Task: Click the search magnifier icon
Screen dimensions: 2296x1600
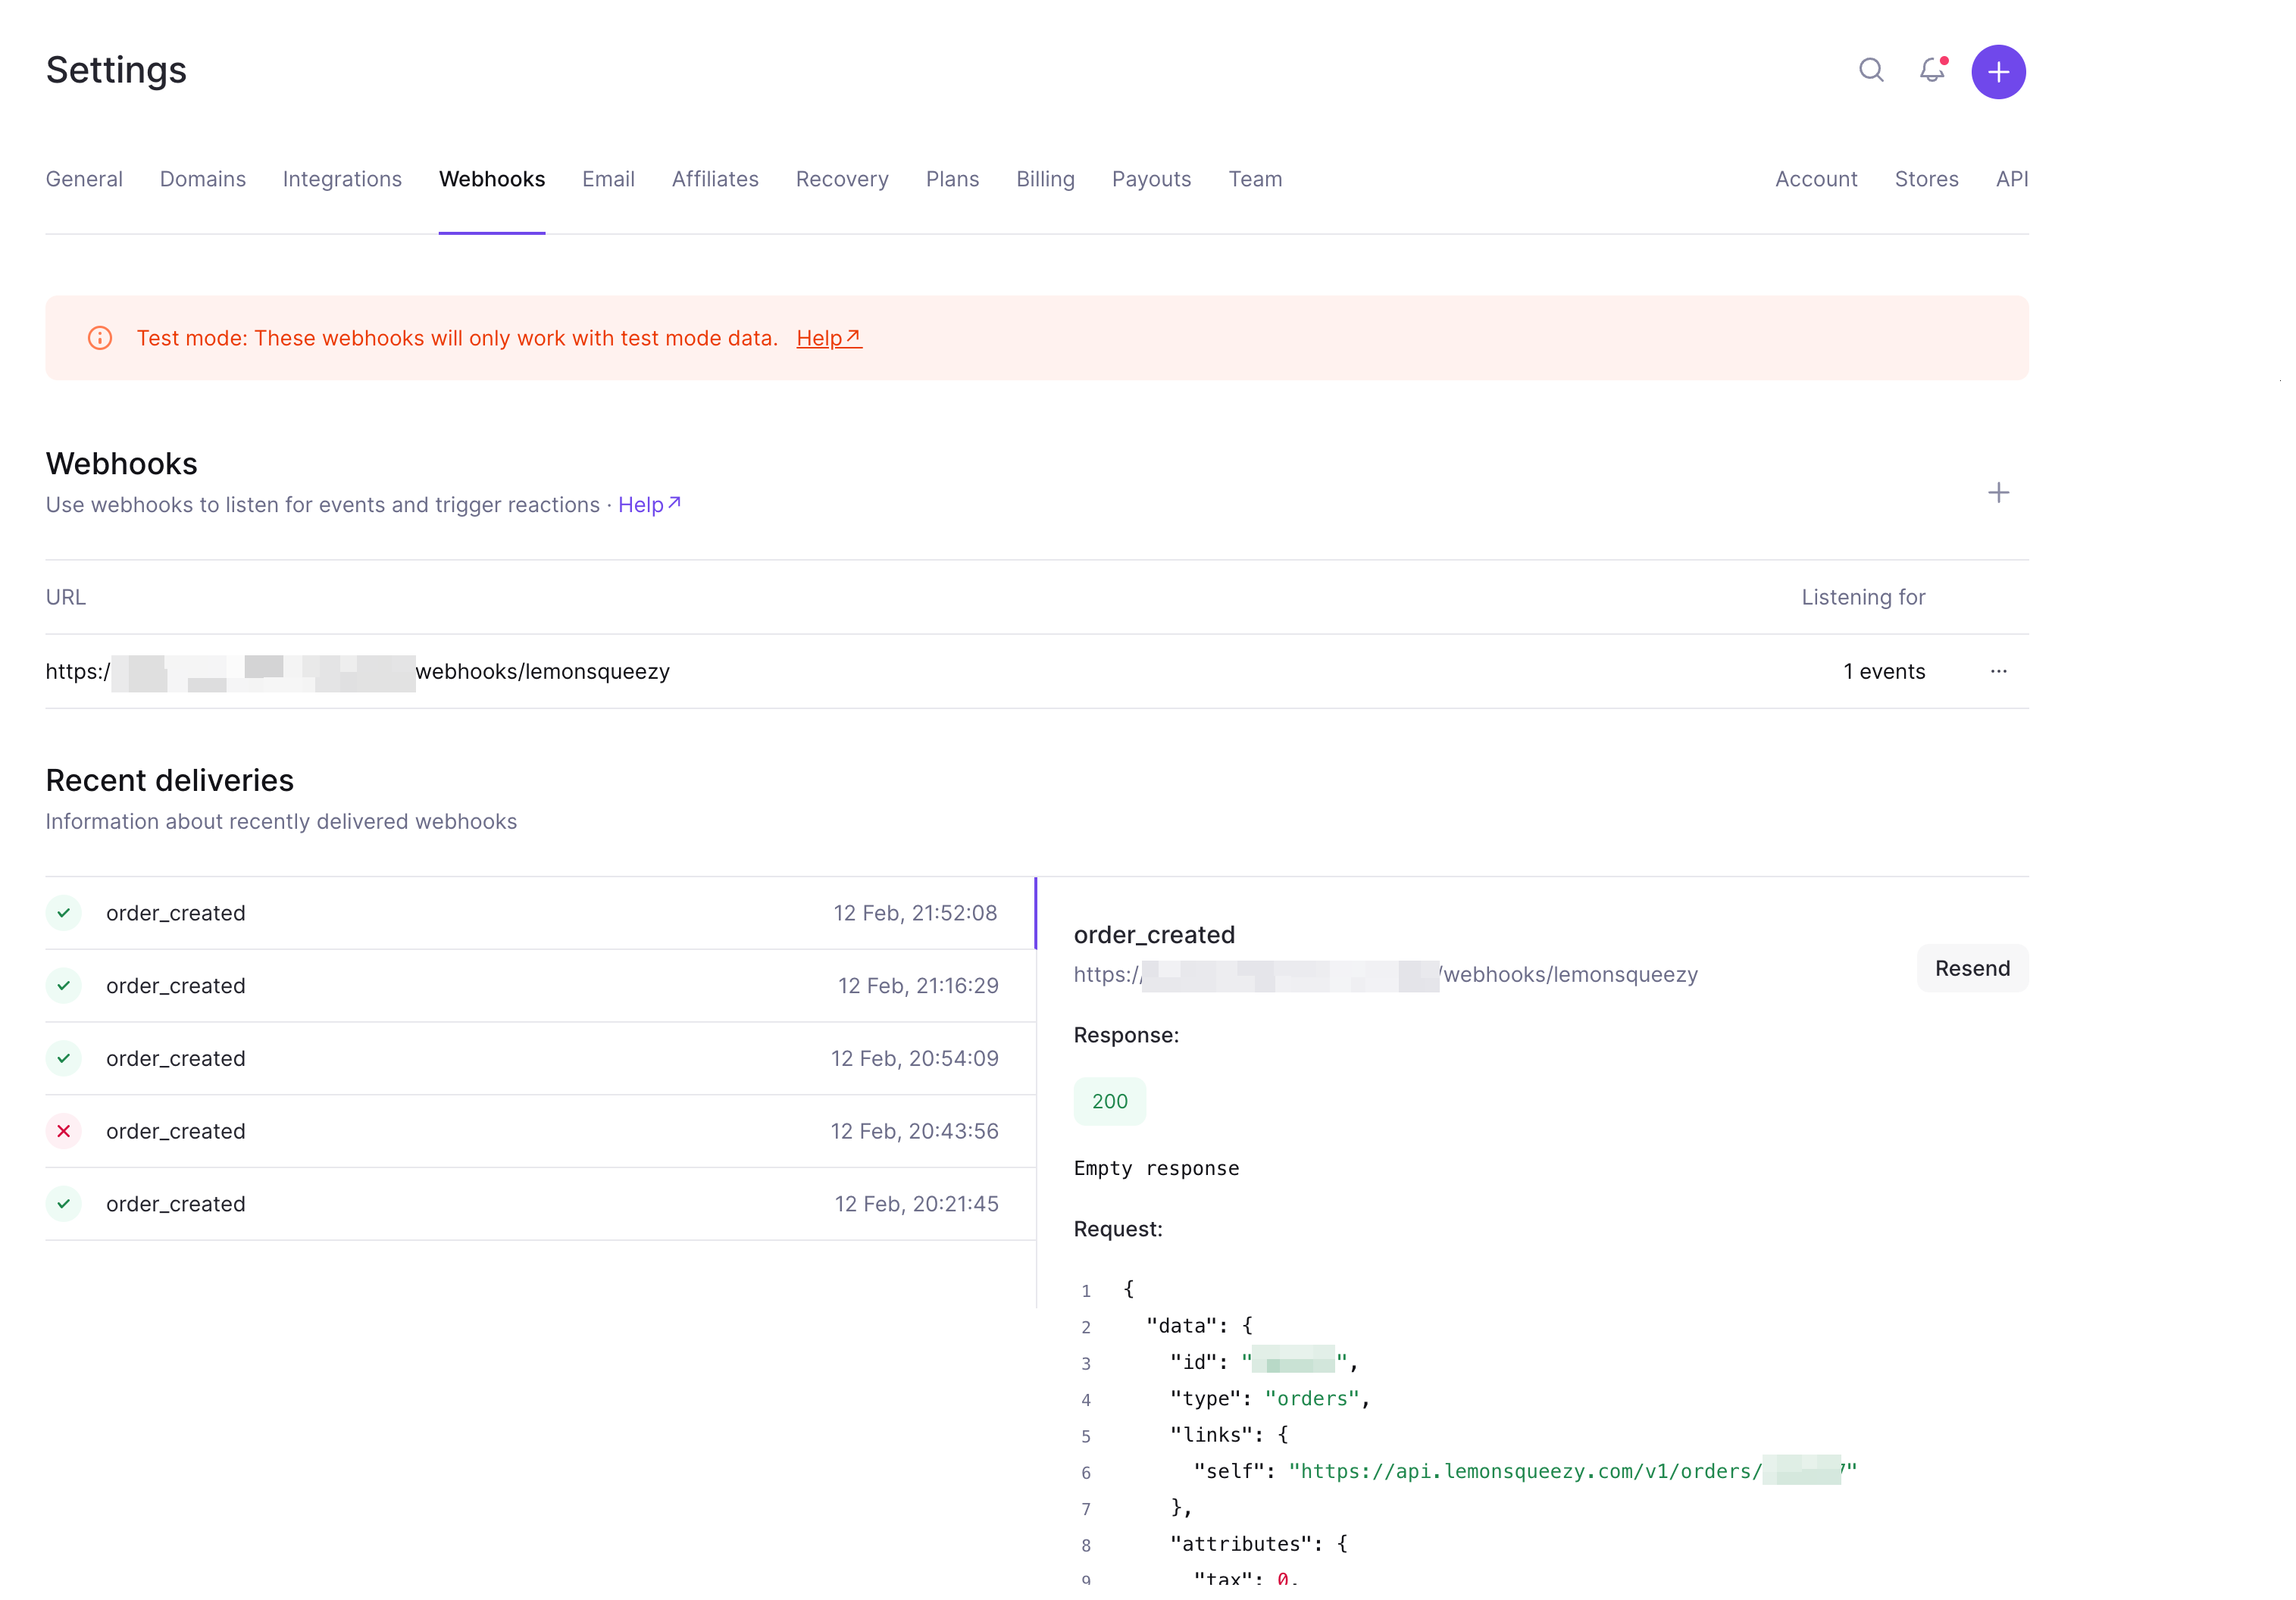Action: 1871,70
